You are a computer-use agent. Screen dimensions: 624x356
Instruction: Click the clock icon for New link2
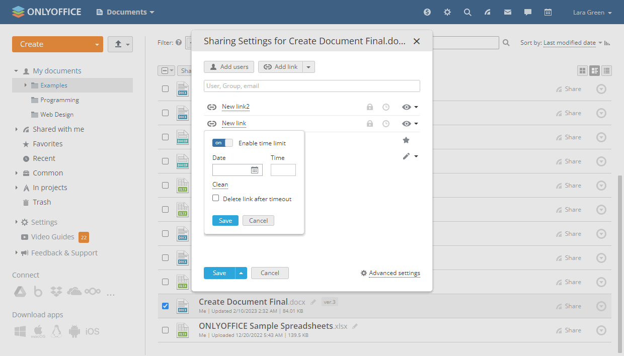coord(386,107)
